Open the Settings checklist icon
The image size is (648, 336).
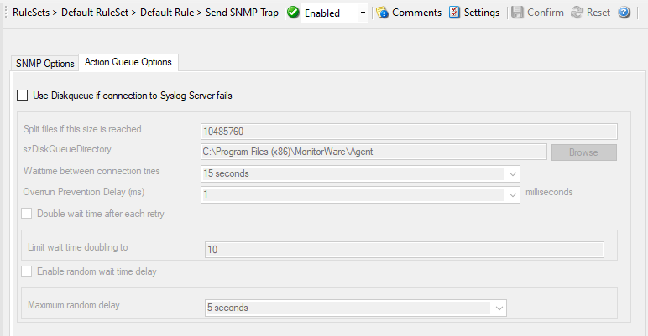454,13
